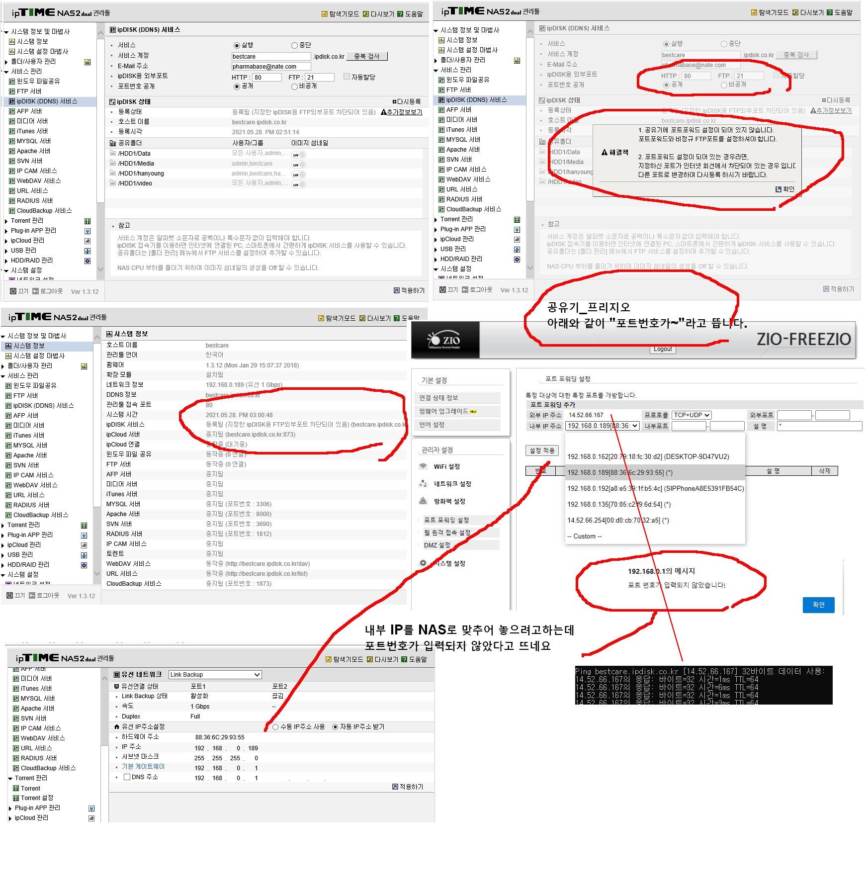Click HTTP port 80 field in top-left window

click(267, 77)
